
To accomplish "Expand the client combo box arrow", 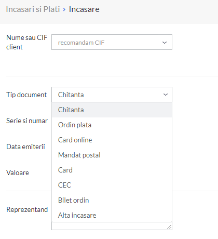I will coord(165,43).
